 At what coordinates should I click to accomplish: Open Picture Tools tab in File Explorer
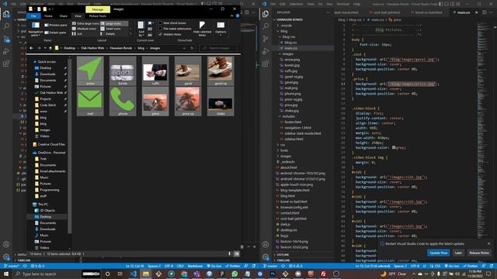98,15
